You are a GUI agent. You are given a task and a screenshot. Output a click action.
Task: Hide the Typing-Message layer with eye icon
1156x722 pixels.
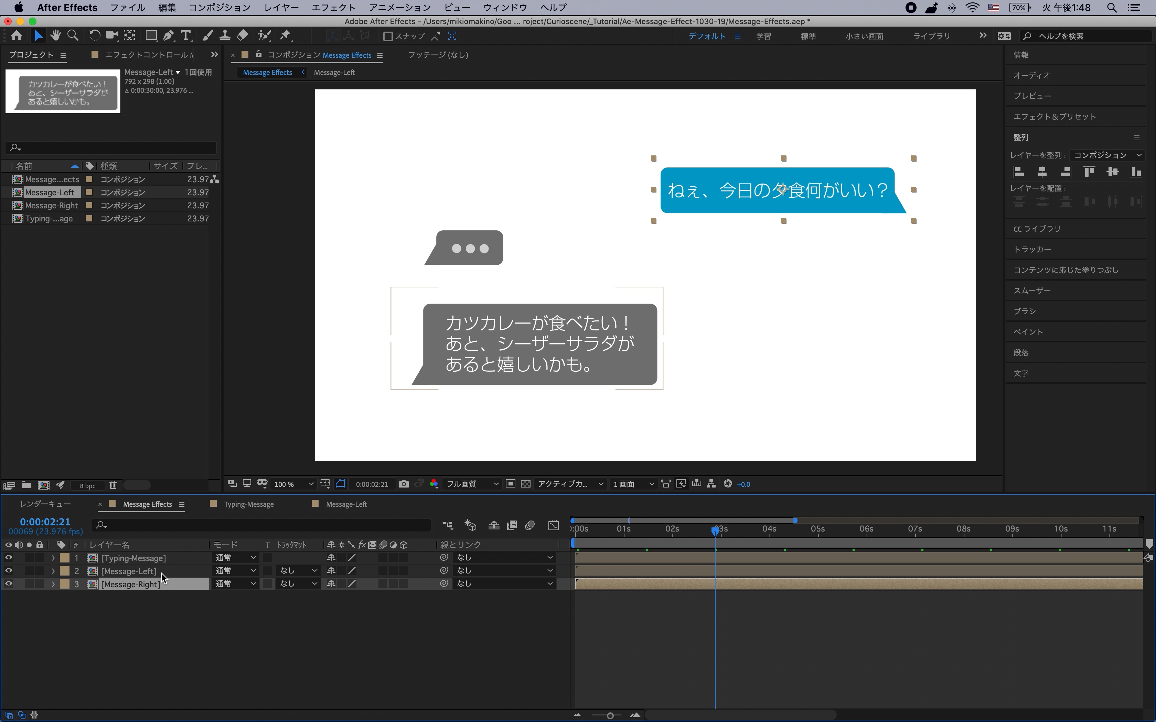(9, 557)
